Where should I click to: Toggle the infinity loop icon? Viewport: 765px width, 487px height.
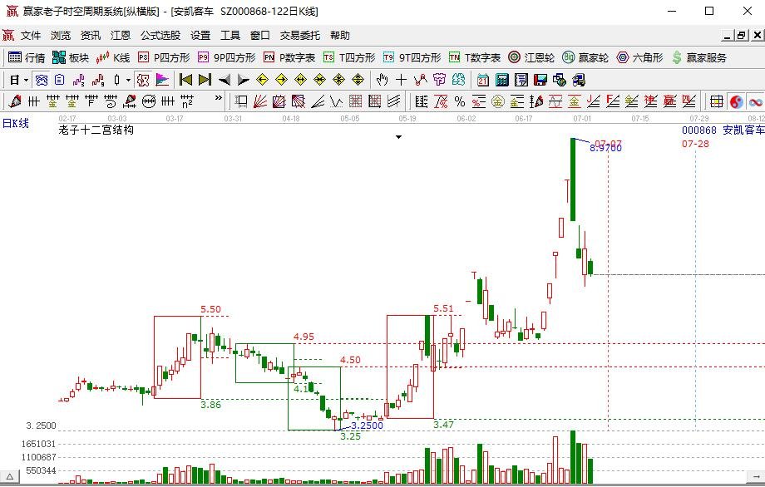[x=756, y=102]
